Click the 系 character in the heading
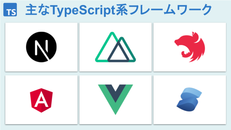 [122, 10]
